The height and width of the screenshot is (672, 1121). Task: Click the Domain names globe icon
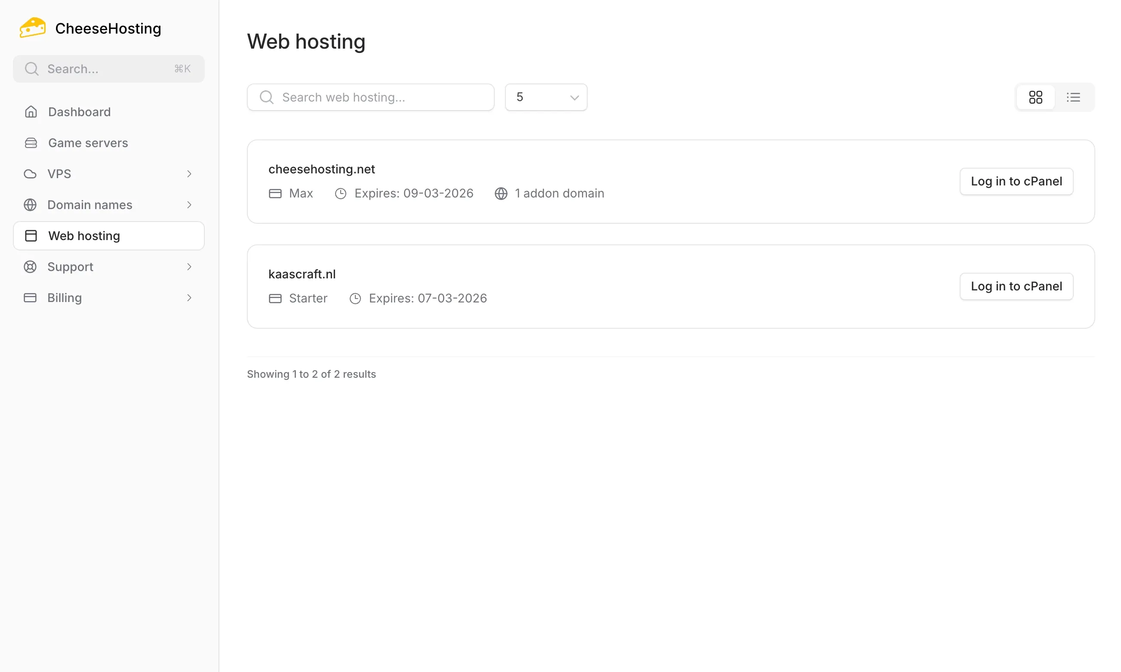click(30, 205)
